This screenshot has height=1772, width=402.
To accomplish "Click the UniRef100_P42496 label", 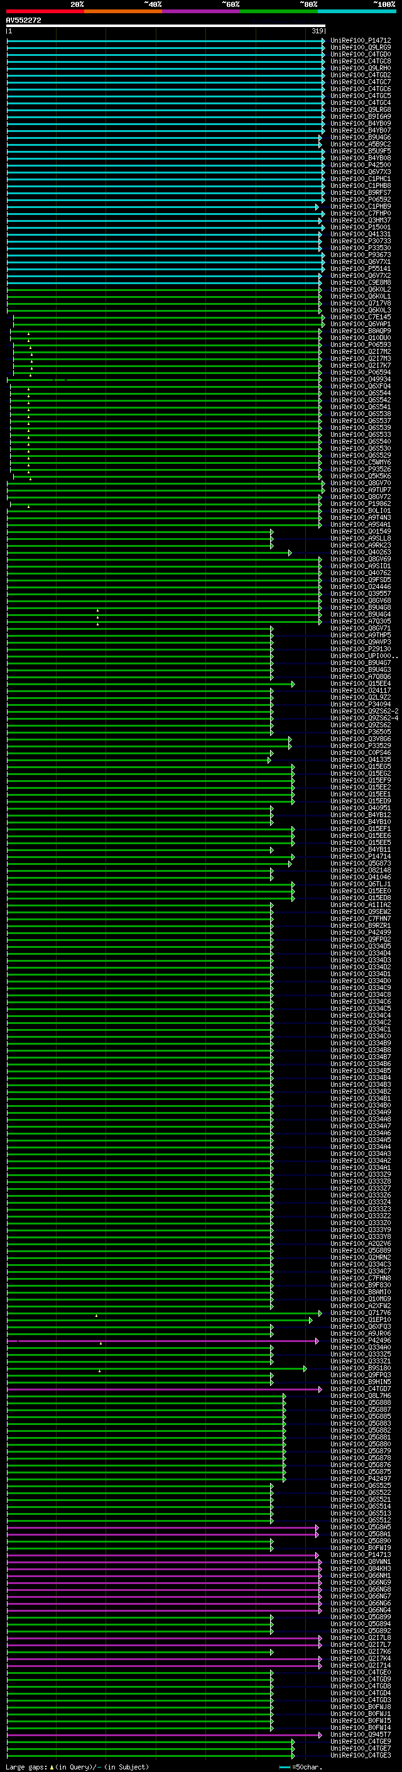I will (361, 1340).
